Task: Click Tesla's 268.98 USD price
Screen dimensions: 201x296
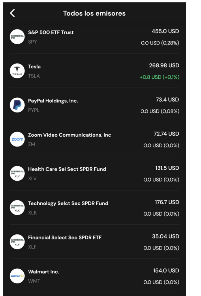Action: point(164,66)
